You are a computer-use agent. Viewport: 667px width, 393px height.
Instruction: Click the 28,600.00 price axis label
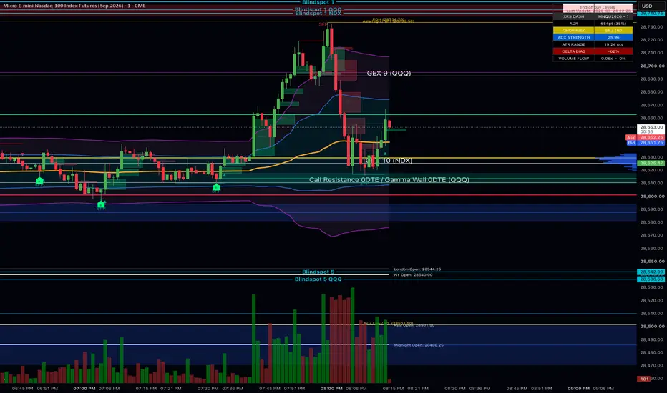click(652, 196)
